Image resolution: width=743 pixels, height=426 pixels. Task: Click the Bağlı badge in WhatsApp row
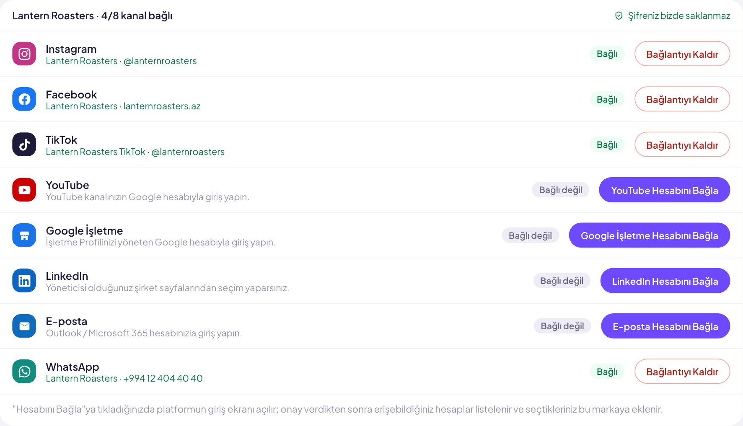(607, 372)
